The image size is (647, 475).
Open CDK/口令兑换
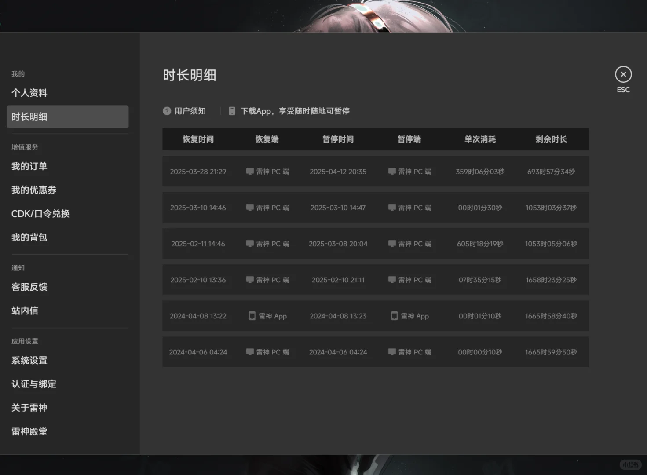click(x=40, y=213)
